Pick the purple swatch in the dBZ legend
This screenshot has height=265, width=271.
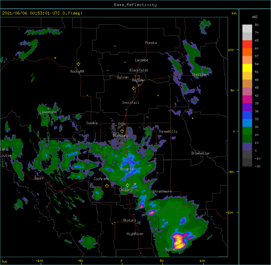[247, 107]
